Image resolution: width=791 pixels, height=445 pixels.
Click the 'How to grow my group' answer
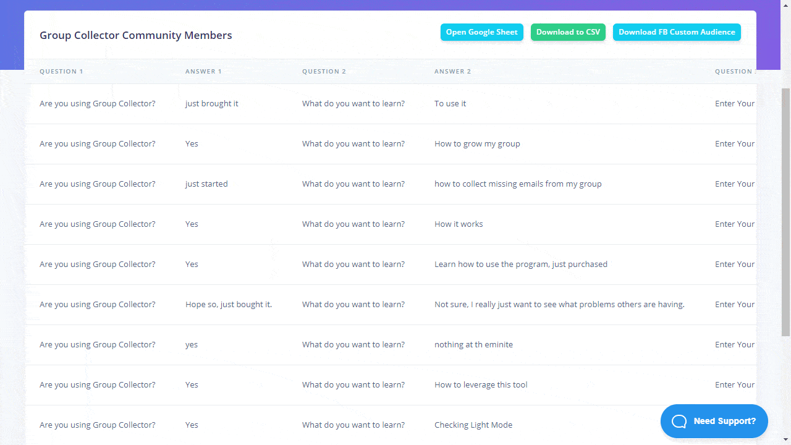(x=477, y=144)
